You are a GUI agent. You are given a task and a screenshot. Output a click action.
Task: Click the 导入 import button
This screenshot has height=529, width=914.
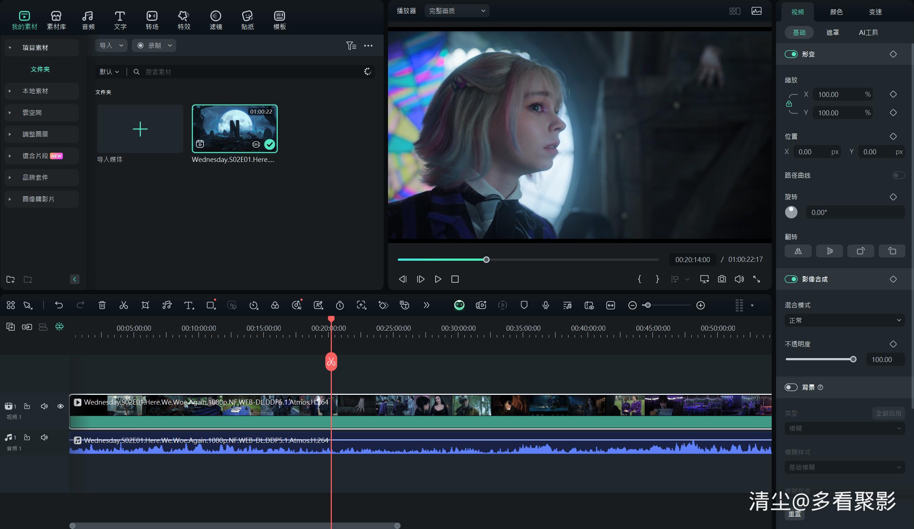click(106, 45)
